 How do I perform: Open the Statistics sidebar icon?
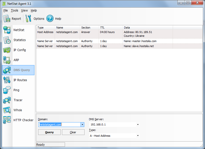(x=7, y=40)
